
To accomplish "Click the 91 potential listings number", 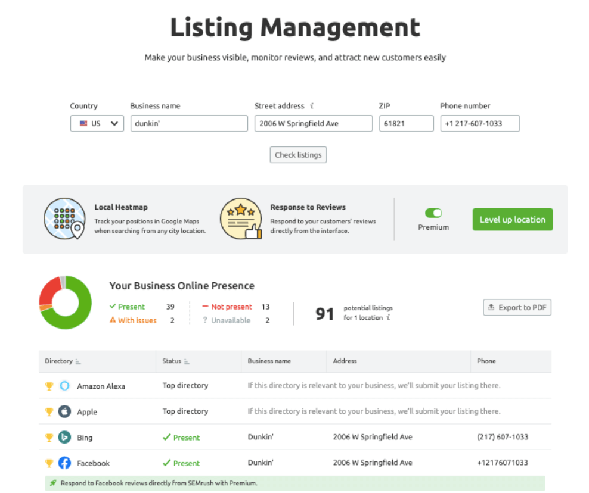I will [x=324, y=314].
